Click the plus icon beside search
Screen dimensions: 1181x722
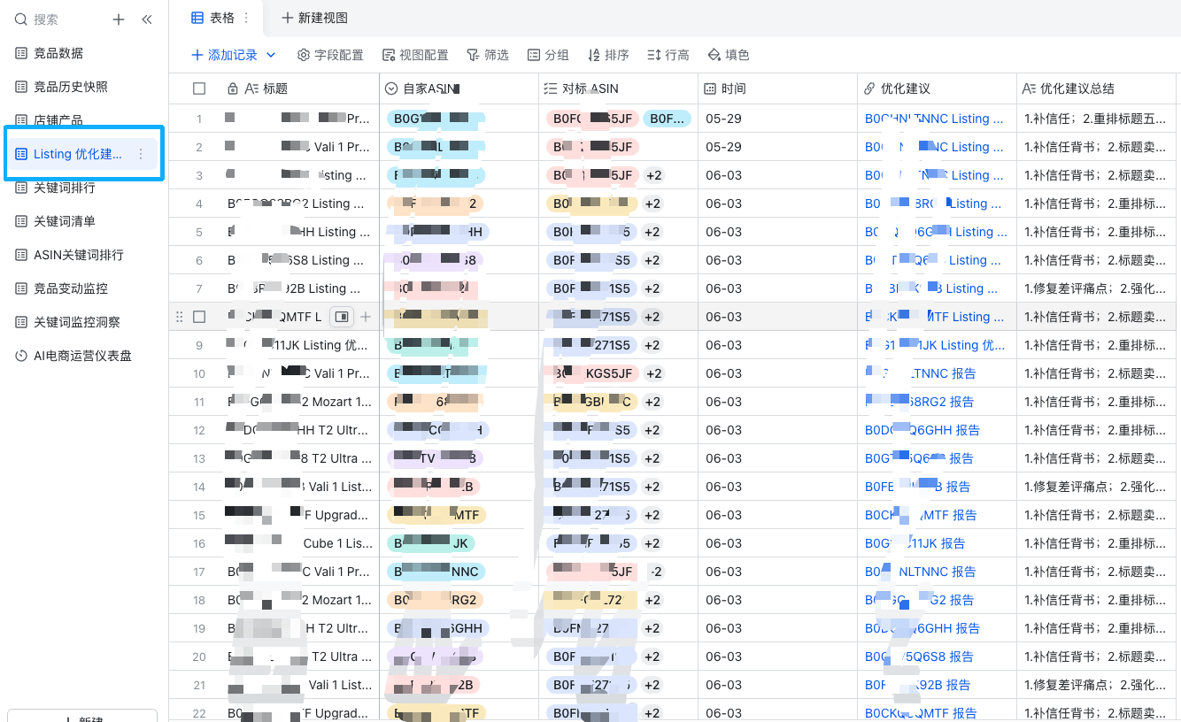(119, 19)
